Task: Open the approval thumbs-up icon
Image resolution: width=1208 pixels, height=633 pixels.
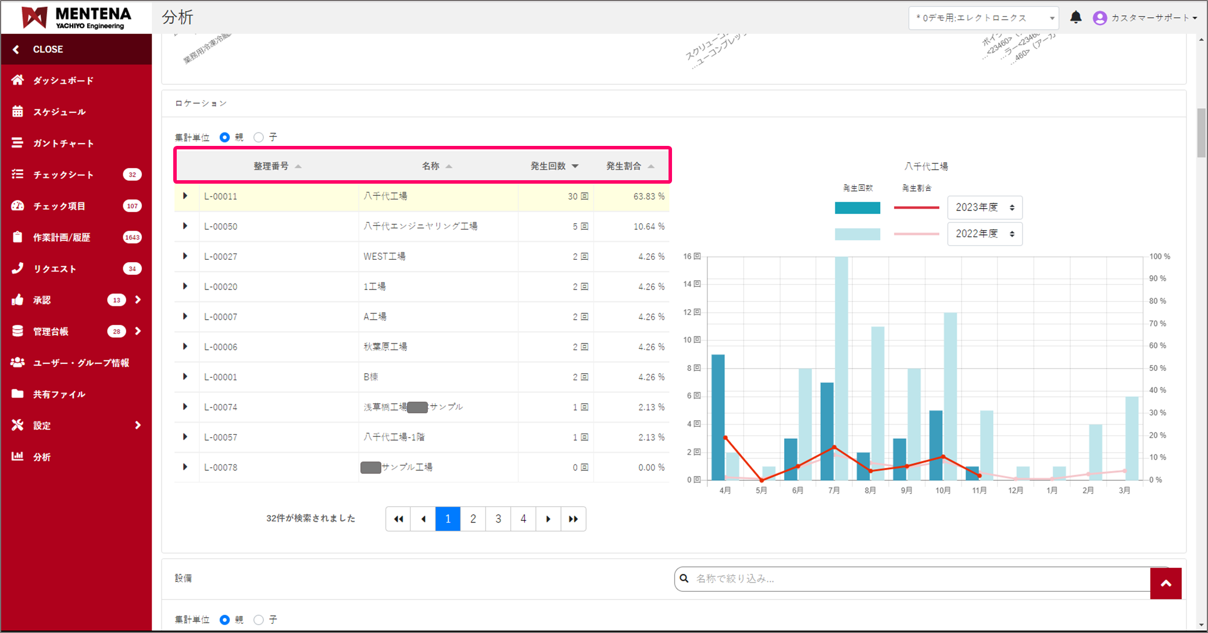Action: pos(18,300)
